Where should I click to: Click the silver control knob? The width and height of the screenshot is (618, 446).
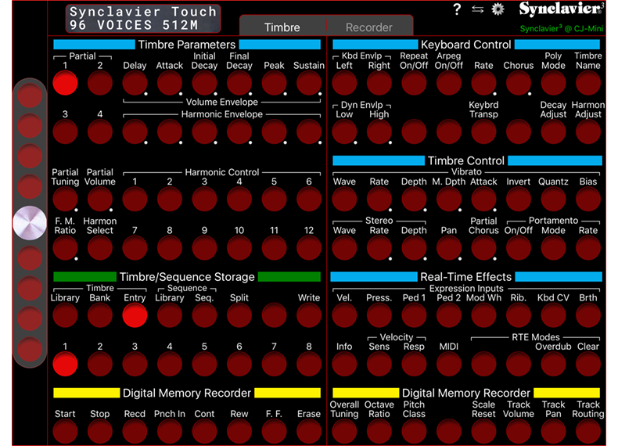30,223
